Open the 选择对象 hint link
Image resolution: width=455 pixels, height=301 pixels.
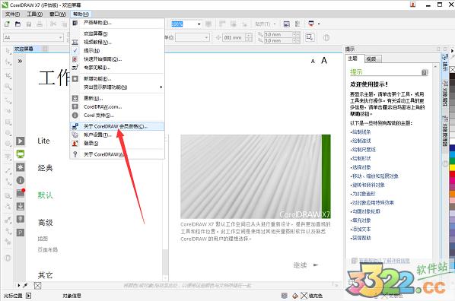coord(361,167)
